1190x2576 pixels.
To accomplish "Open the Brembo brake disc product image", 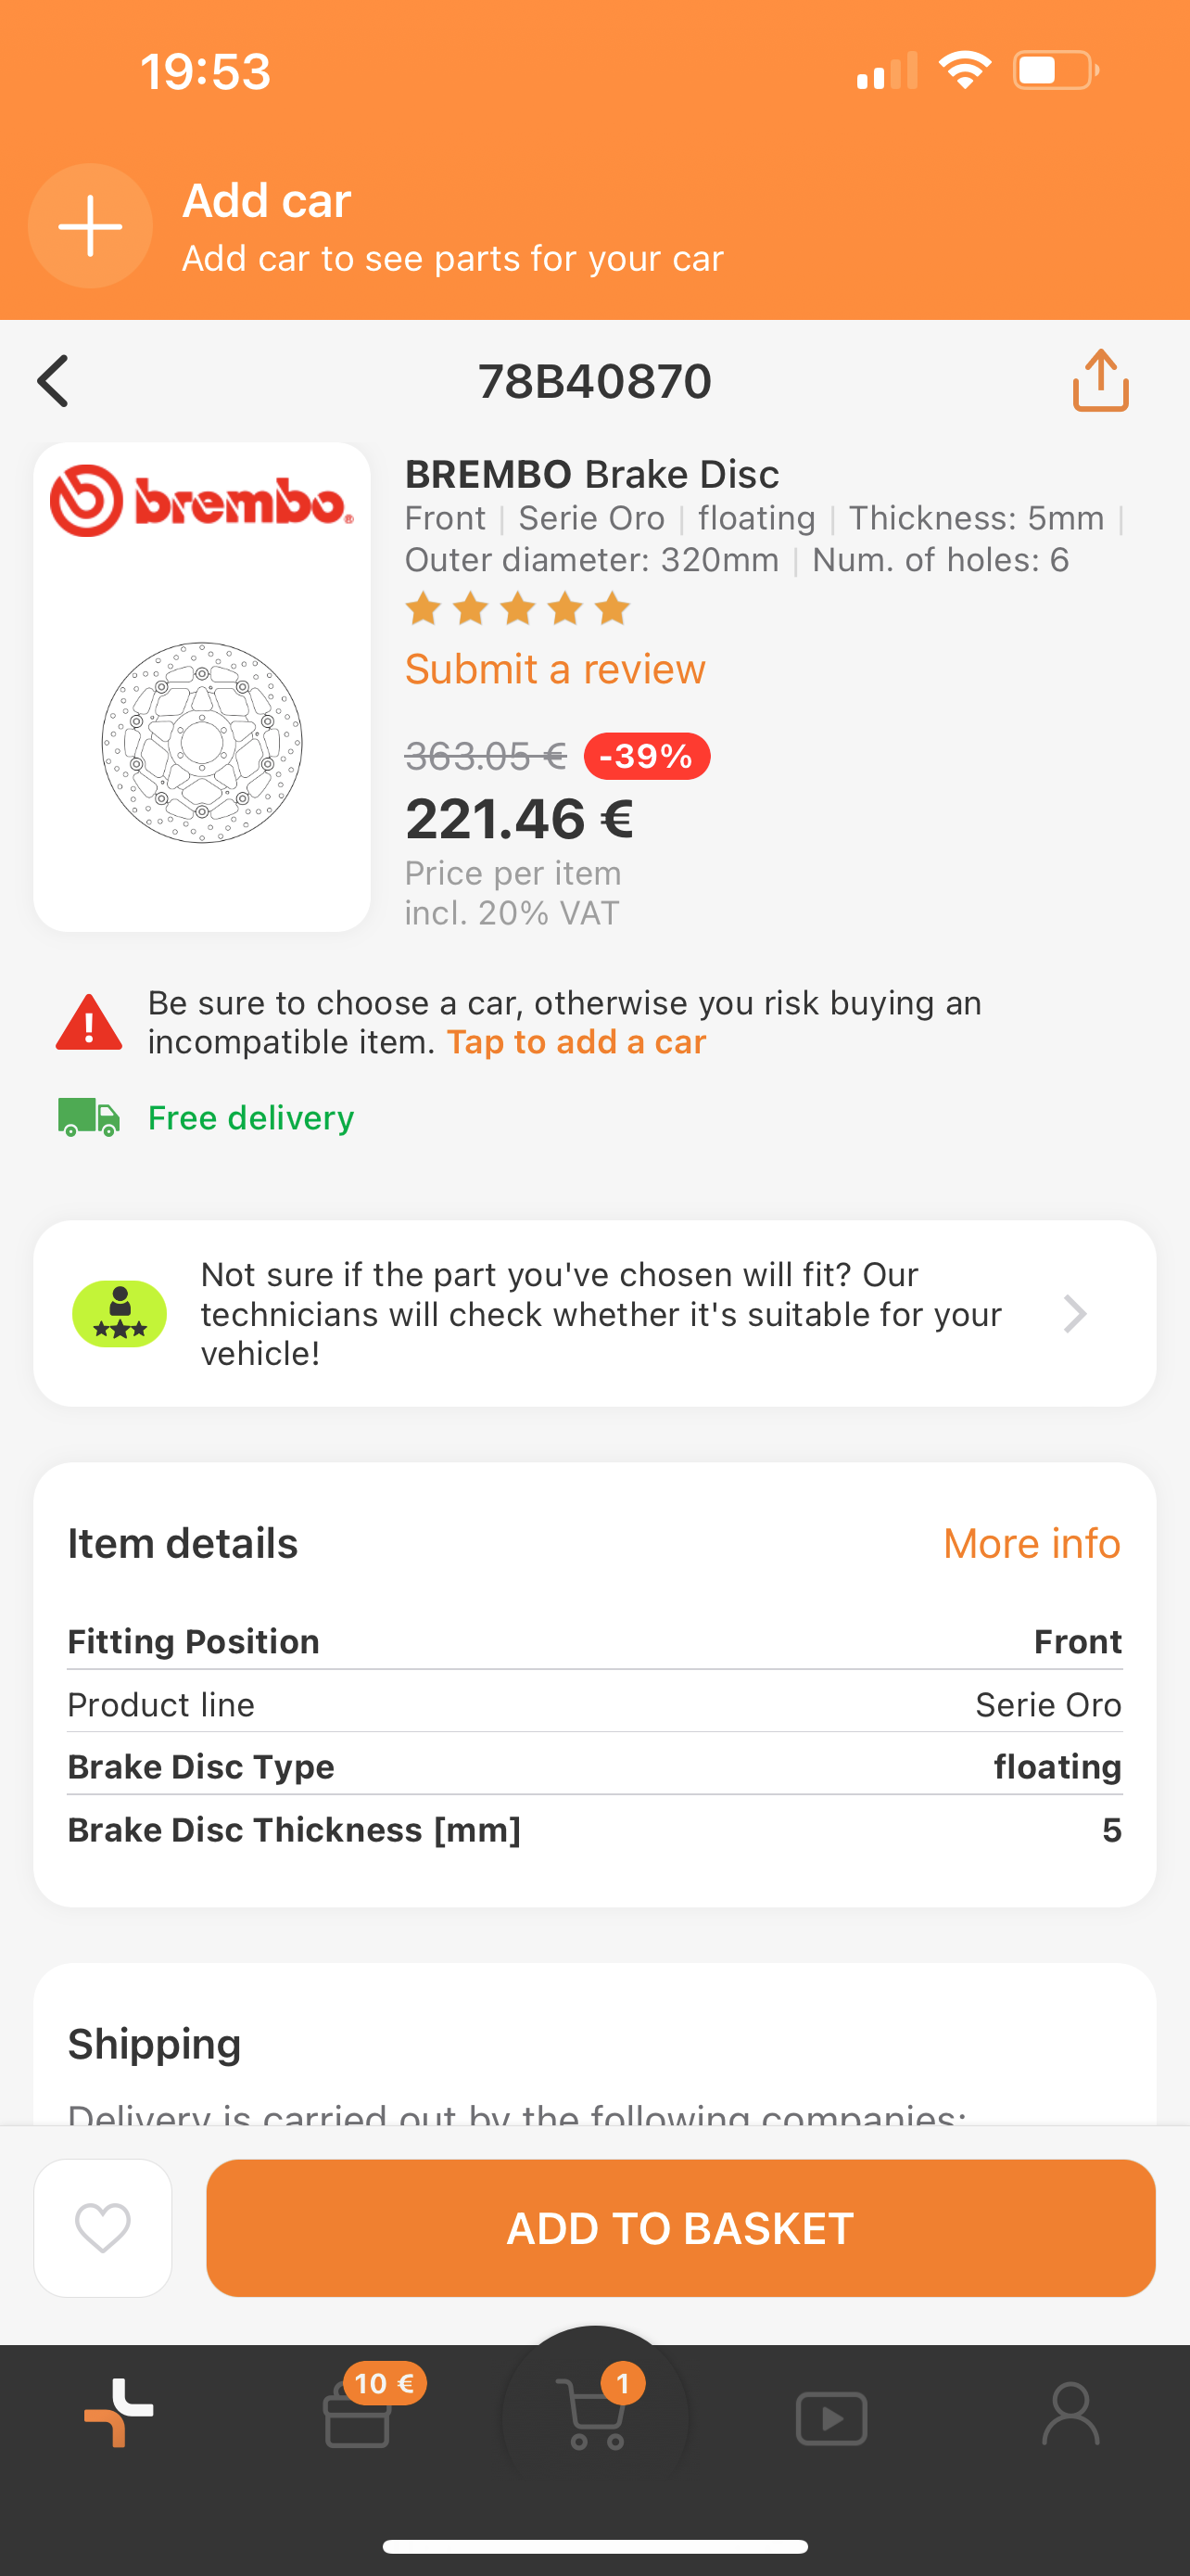I will pyautogui.click(x=202, y=687).
